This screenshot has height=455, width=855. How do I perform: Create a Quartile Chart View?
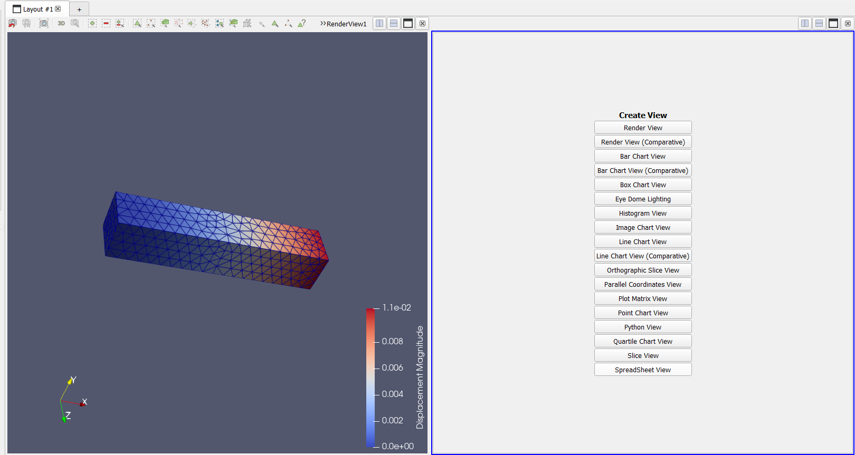pyautogui.click(x=643, y=341)
